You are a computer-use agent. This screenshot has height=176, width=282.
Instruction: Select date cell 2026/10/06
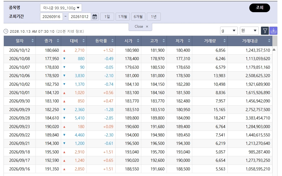[20, 76]
